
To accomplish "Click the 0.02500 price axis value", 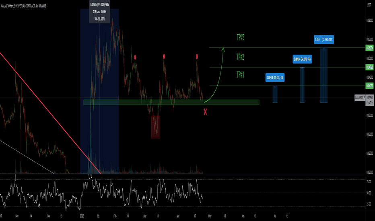I will point(369,153).
